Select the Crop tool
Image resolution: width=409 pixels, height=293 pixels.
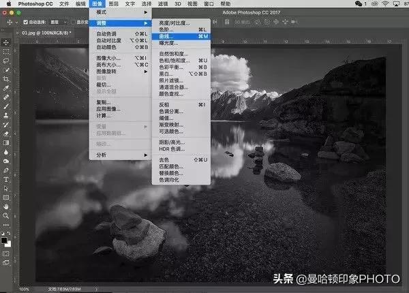[6, 79]
